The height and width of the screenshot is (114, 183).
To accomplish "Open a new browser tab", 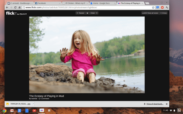I will click(147, 3).
